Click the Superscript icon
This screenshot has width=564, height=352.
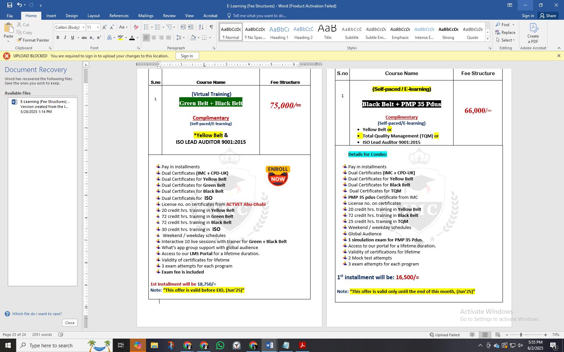(99, 38)
